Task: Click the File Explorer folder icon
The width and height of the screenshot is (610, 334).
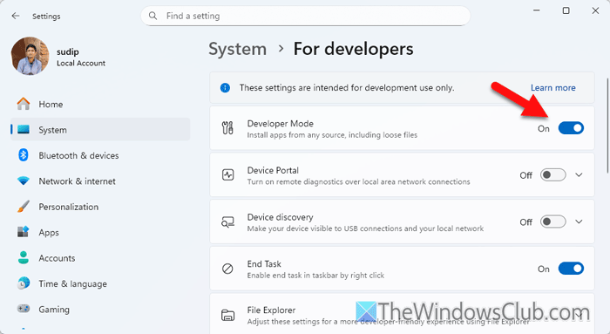Action: click(x=227, y=315)
